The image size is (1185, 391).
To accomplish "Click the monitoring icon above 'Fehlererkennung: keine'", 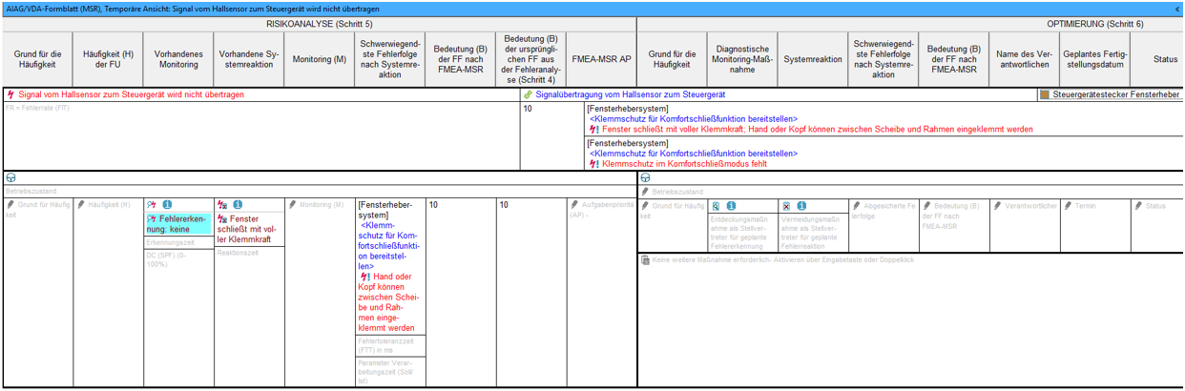I will (x=153, y=205).
